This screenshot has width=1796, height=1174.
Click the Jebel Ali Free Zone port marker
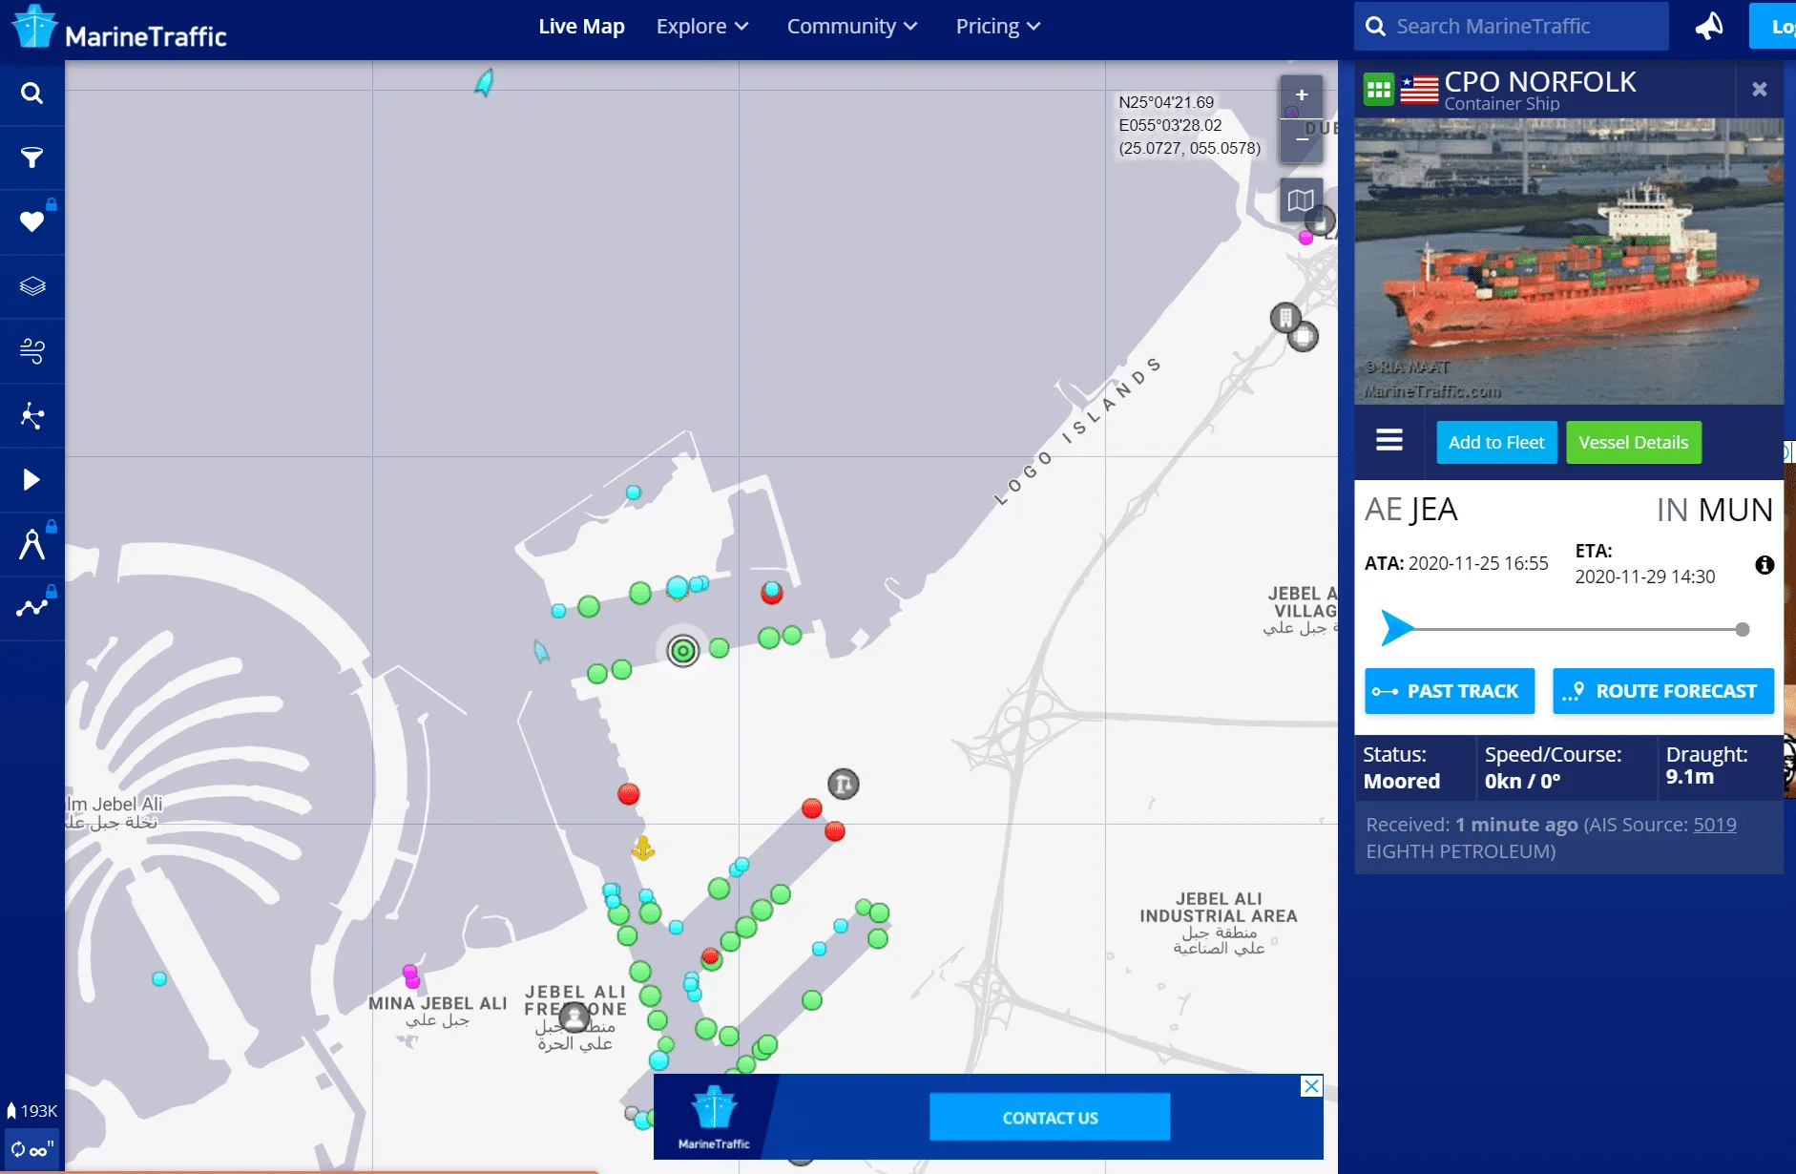(x=574, y=1017)
